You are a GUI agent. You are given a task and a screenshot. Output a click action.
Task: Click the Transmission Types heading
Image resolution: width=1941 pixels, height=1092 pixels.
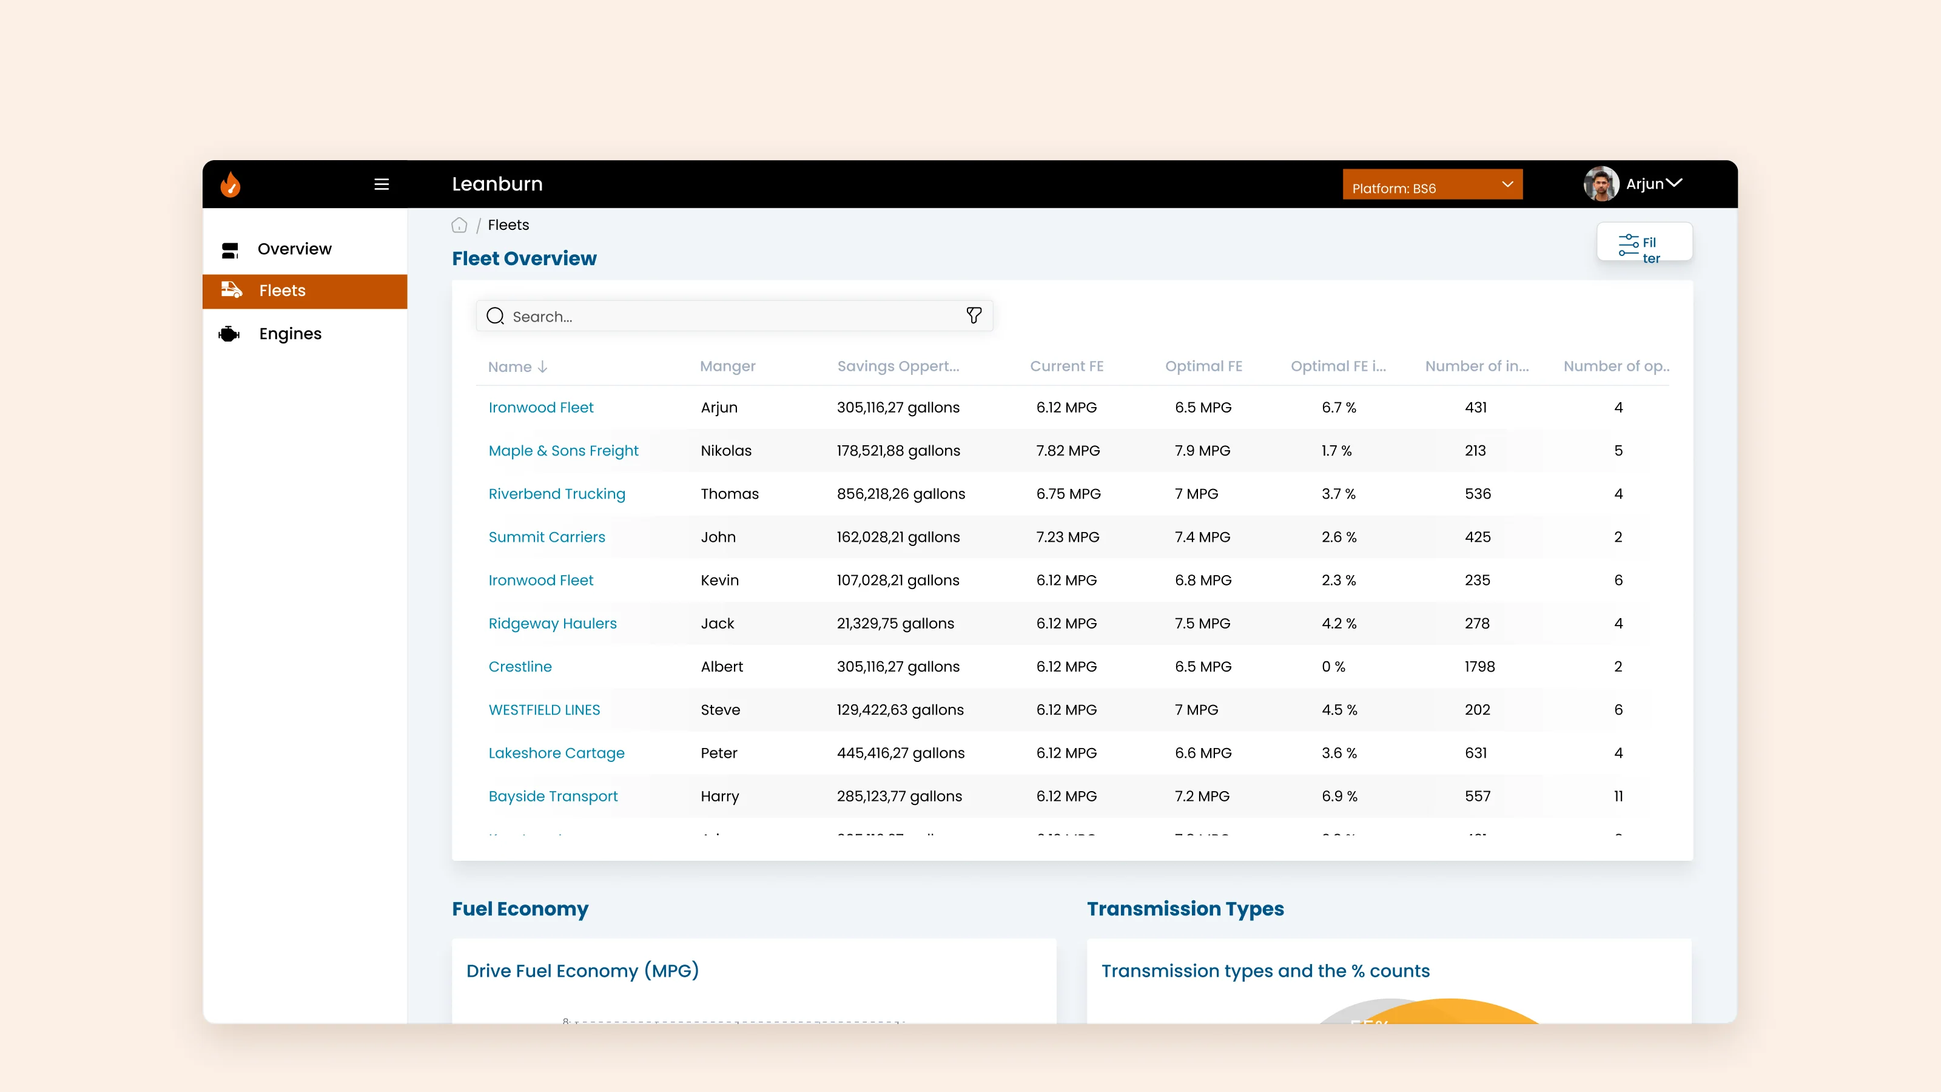click(1185, 909)
